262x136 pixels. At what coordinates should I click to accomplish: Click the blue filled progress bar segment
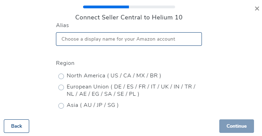[106, 7]
